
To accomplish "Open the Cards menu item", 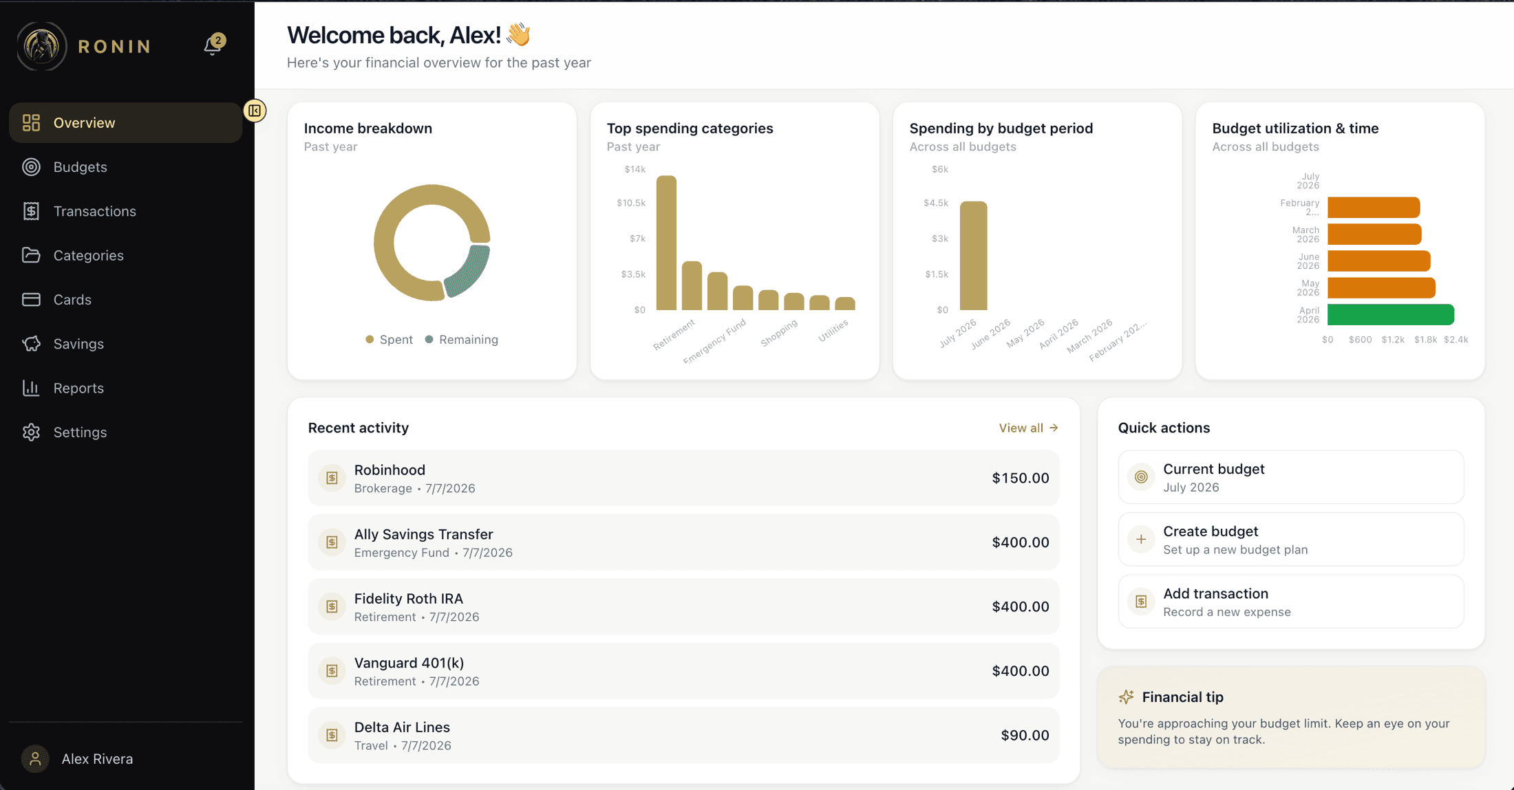I will coord(126,300).
